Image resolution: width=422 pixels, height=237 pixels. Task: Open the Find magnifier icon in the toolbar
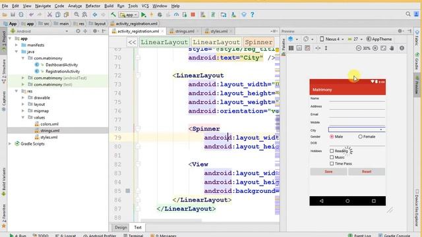tap(76, 14)
